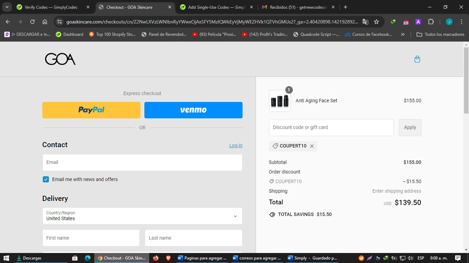Open the tab search dropdown arrow

(7, 7)
